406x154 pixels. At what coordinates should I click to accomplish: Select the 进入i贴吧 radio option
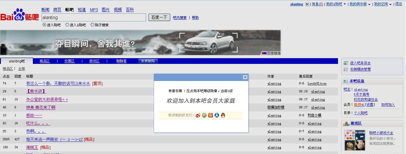click(67, 25)
